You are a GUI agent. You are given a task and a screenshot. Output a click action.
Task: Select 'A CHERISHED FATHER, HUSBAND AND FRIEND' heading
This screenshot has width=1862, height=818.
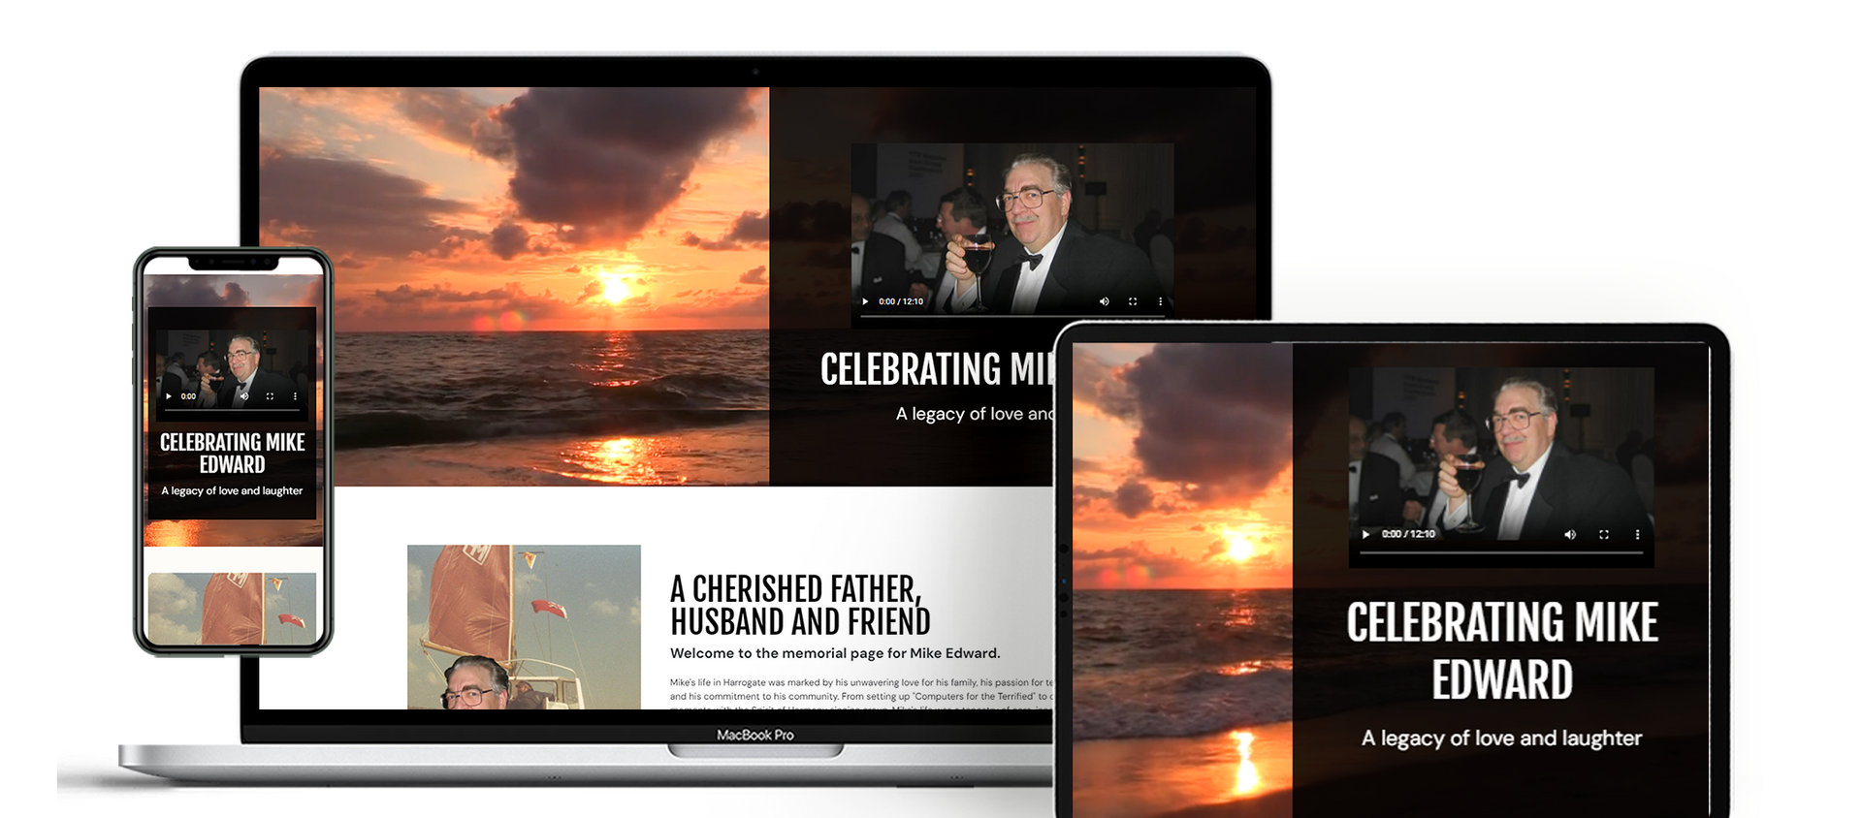[x=800, y=605]
